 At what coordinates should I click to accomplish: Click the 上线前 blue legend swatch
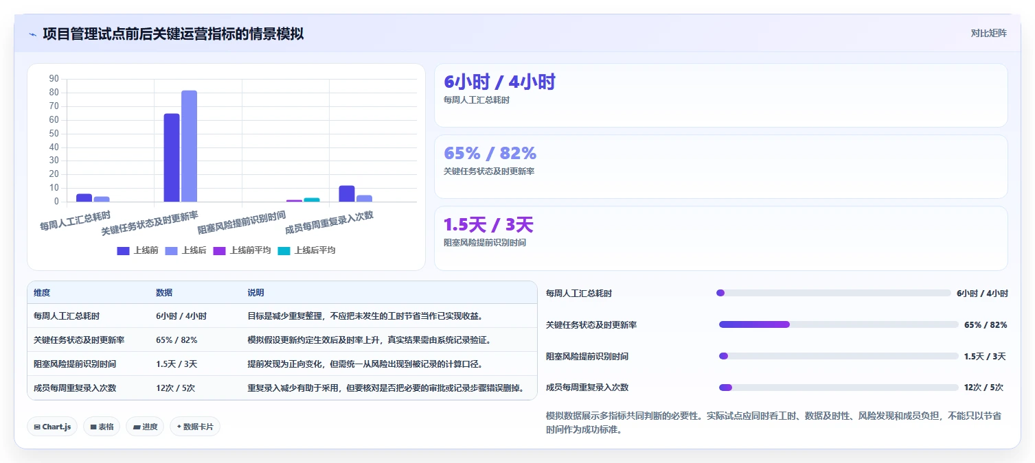pyautogui.click(x=123, y=251)
